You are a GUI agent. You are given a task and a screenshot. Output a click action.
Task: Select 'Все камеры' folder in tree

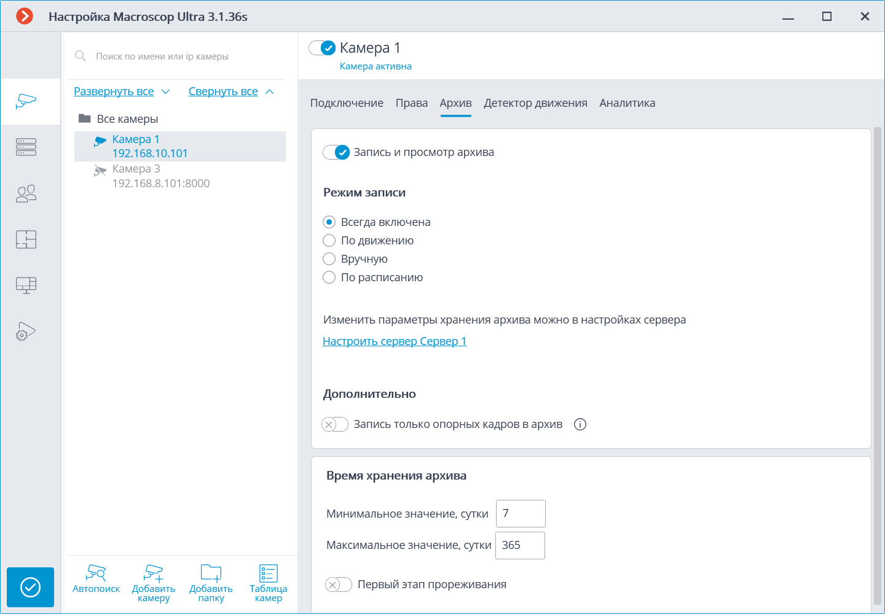[x=127, y=119]
